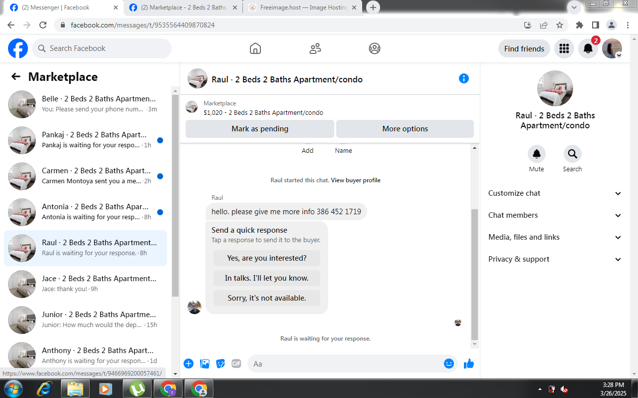Screen dimensions: 638x398
Task: Open the Groups icon in top navigation
Action: (x=375, y=48)
